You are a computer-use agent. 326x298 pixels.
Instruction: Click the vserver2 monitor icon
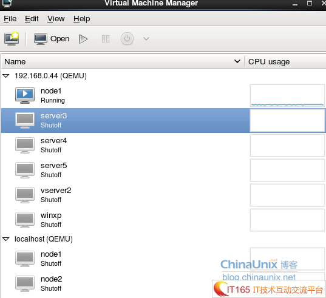pyautogui.click(x=25, y=195)
